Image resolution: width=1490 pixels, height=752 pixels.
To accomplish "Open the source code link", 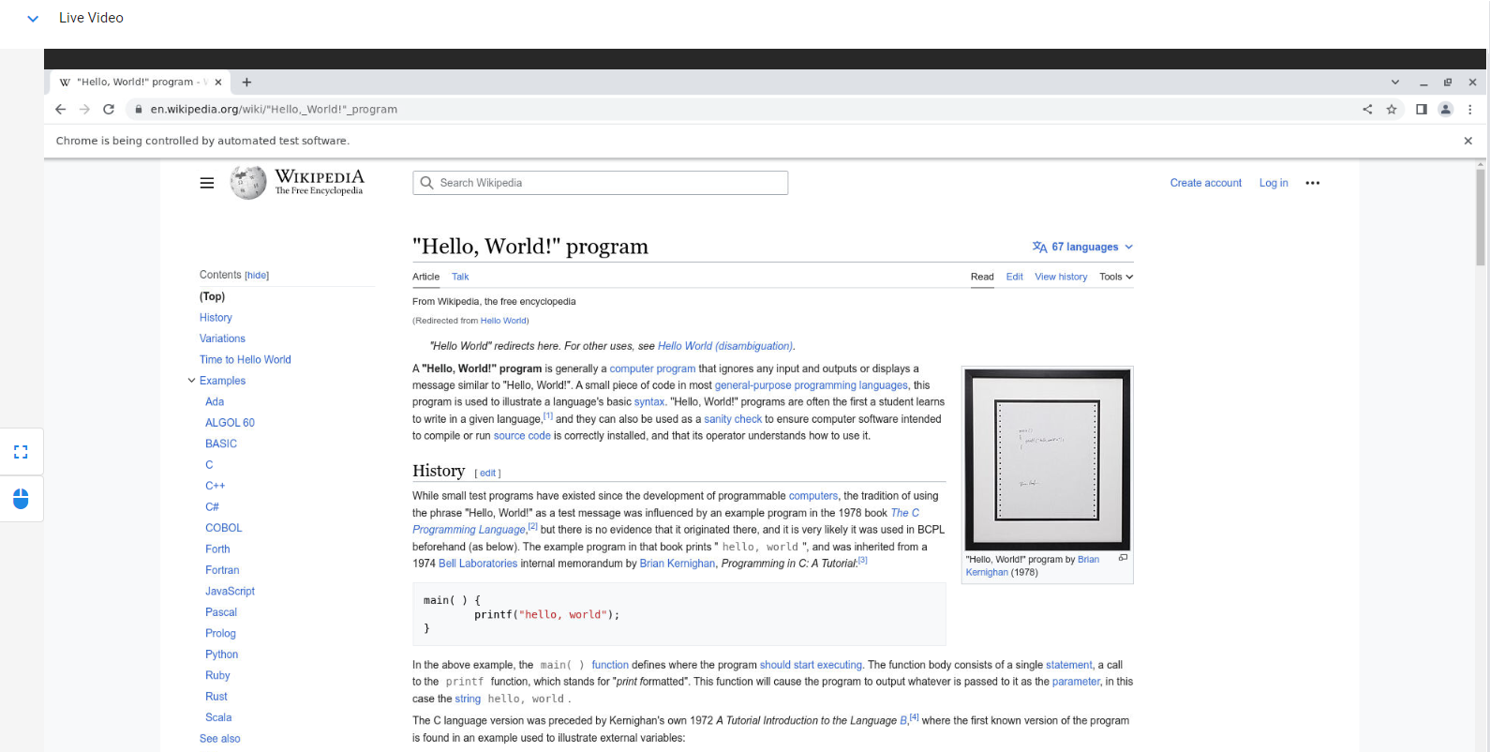I will coord(522,436).
